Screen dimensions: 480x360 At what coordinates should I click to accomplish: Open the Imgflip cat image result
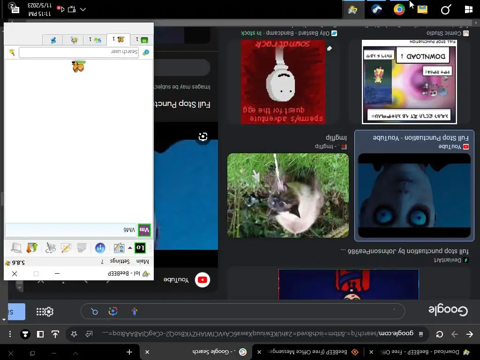288,195
